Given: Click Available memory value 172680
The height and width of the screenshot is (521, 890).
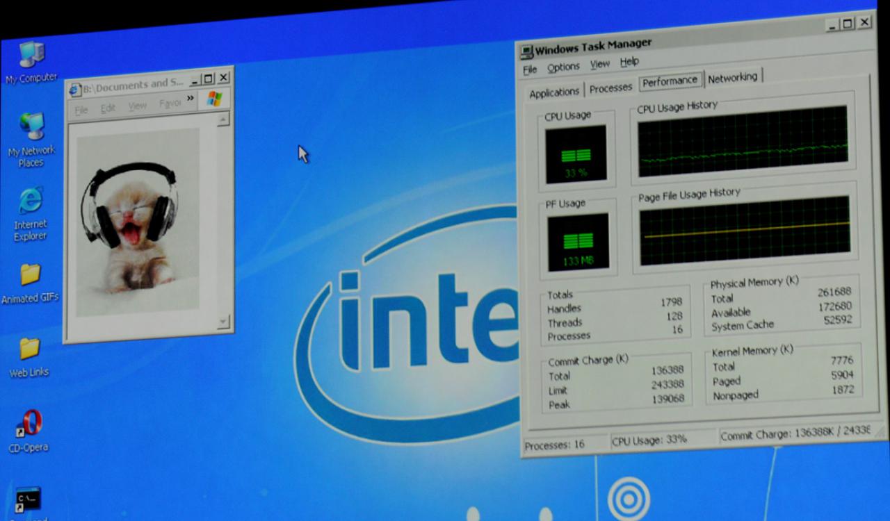Looking at the screenshot, I should [x=834, y=306].
